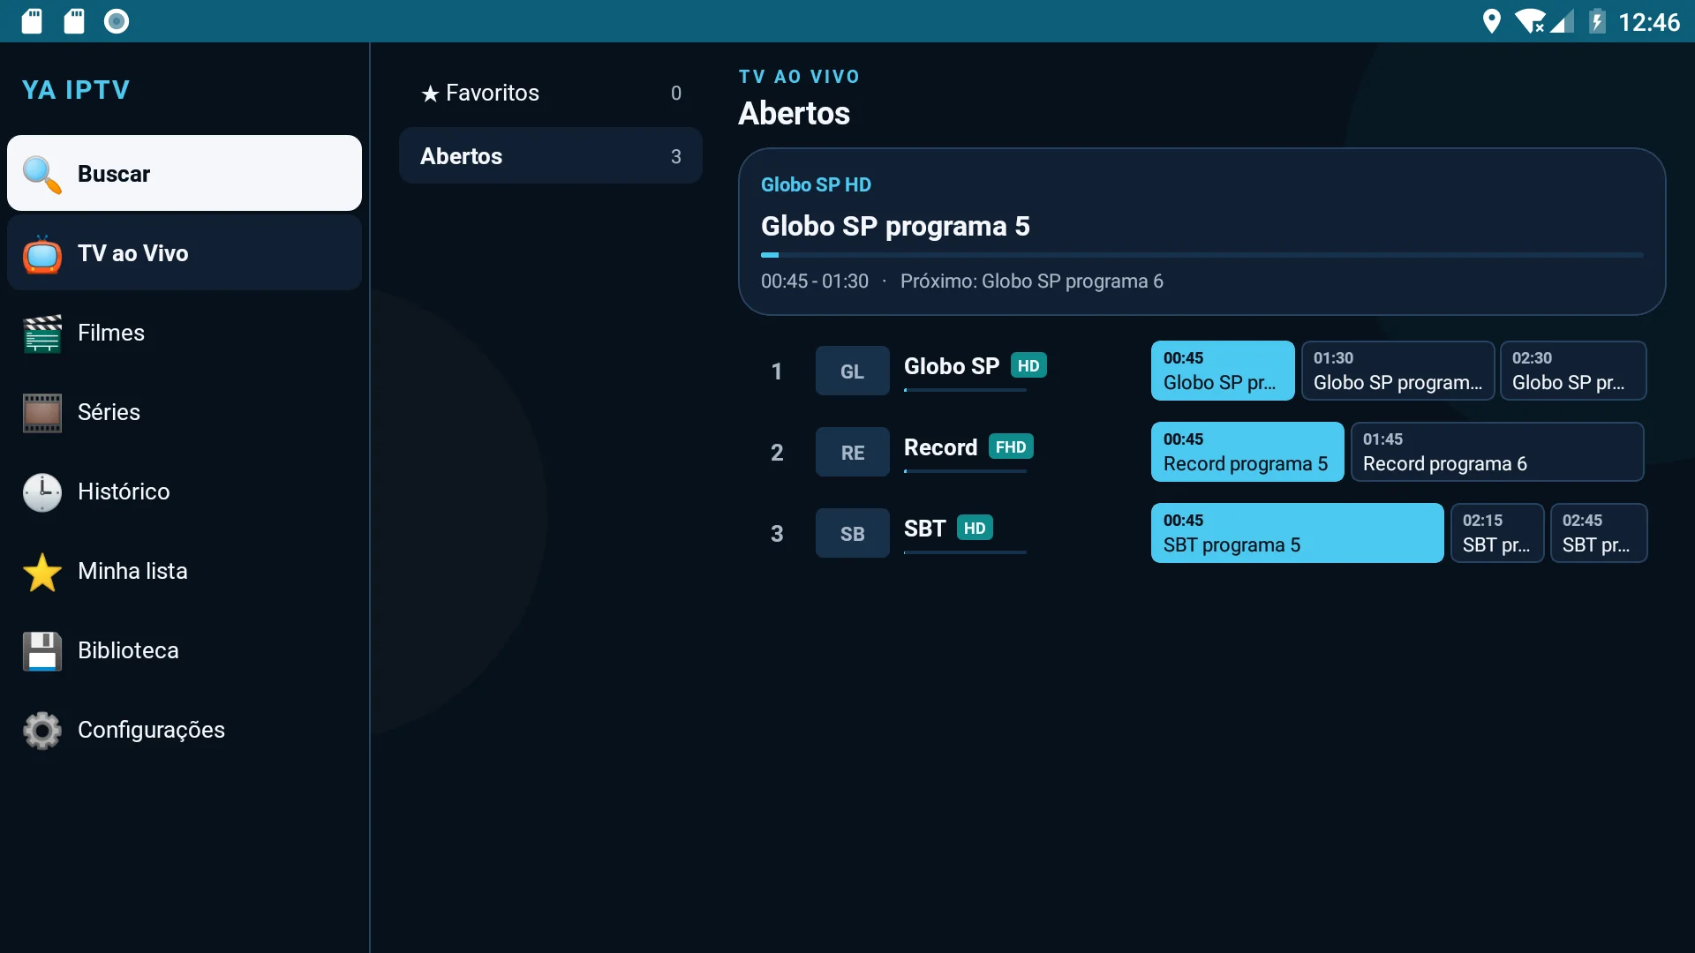Viewport: 1695px width, 953px height.
Task: Select Globo SP 01:30 program block
Action: (1397, 371)
